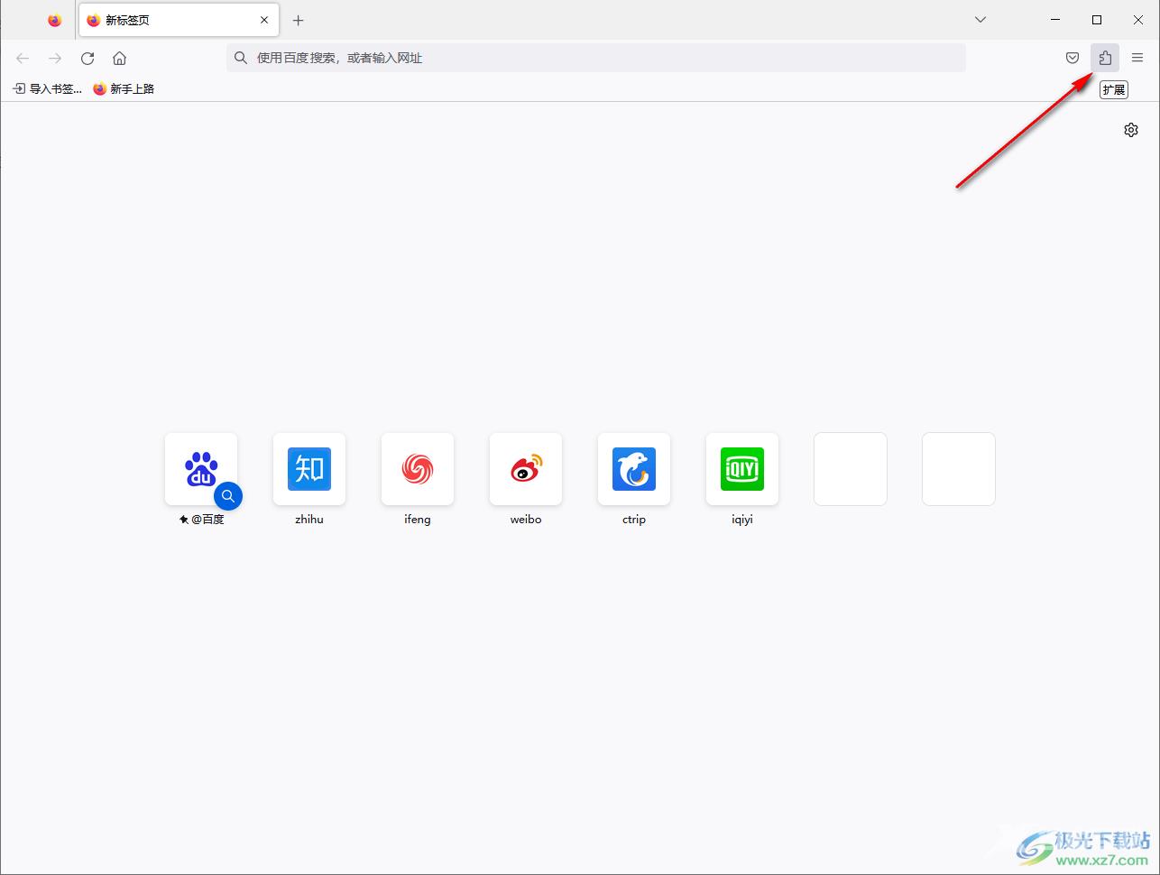Open the iqiyi shortcut tile

742,469
